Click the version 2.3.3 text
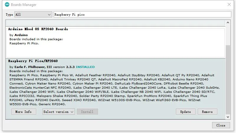 coord(64,67)
